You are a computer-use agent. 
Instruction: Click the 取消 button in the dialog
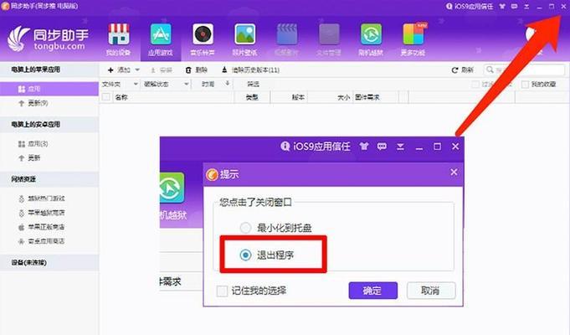point(431,291)
